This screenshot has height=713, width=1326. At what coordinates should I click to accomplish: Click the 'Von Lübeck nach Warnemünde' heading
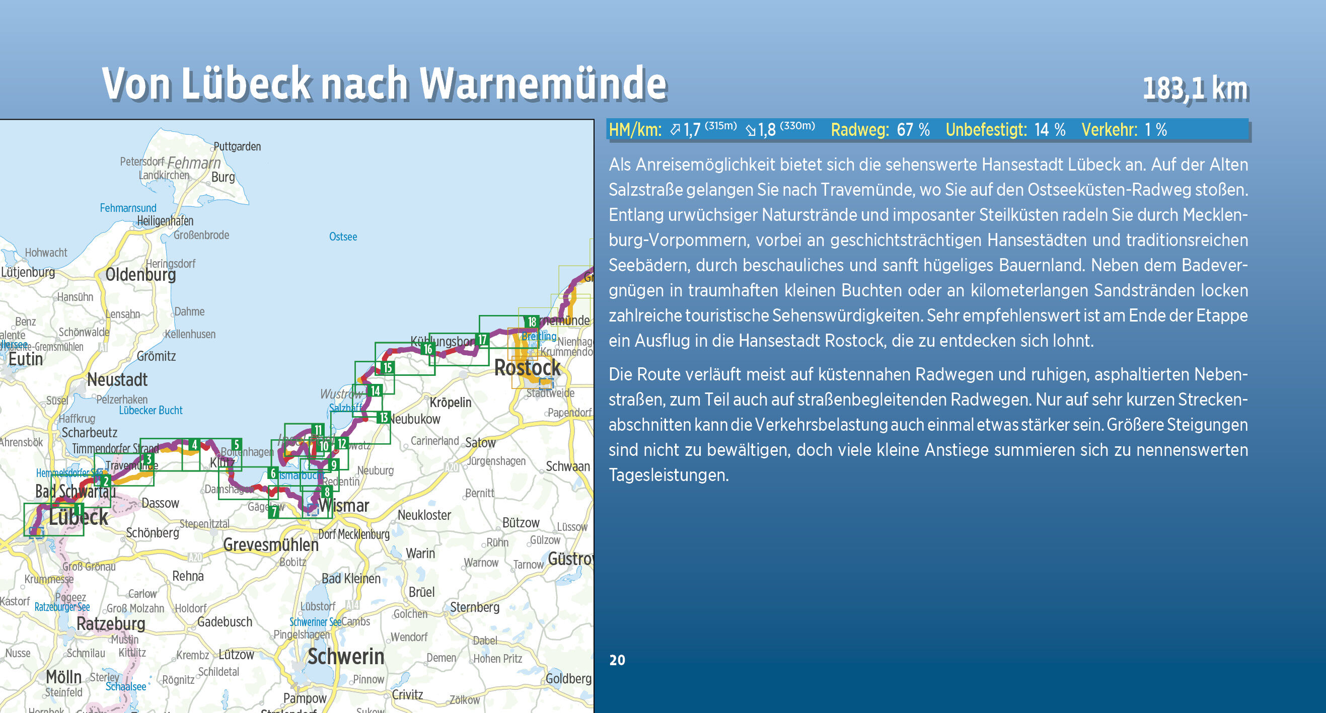pyautogui.click(x=384, y=84)
